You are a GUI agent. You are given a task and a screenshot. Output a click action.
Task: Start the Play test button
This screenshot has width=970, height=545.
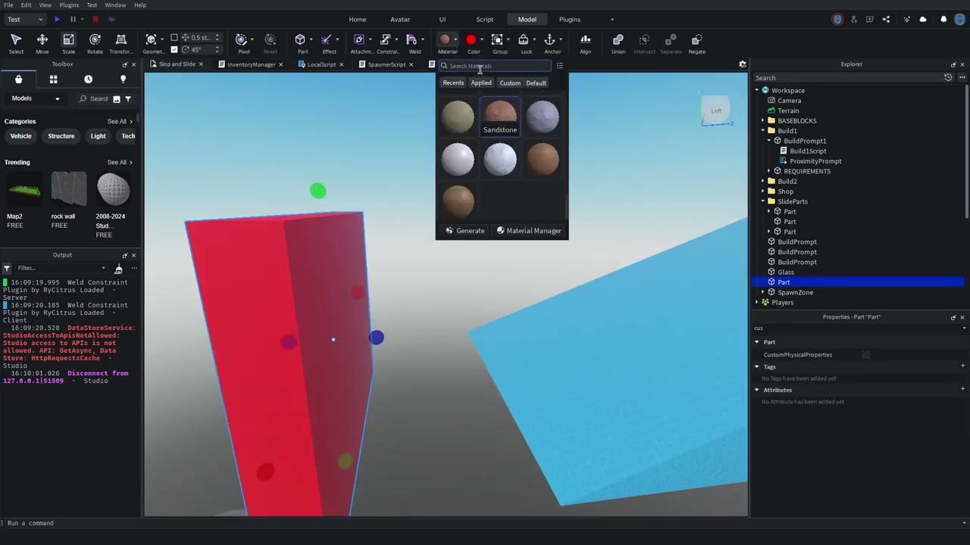57,19
